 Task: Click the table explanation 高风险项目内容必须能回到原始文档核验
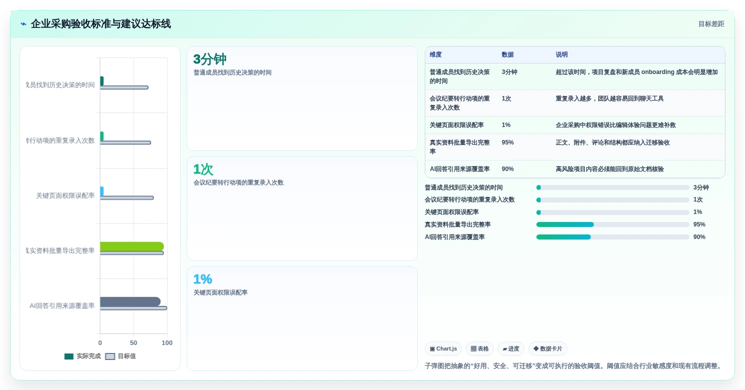(x=610, y=169)
